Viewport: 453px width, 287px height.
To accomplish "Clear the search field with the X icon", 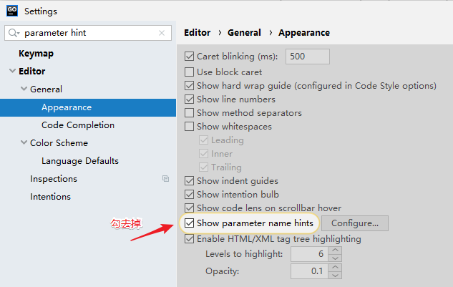I will pyautogui.click(x=162, y=33).
